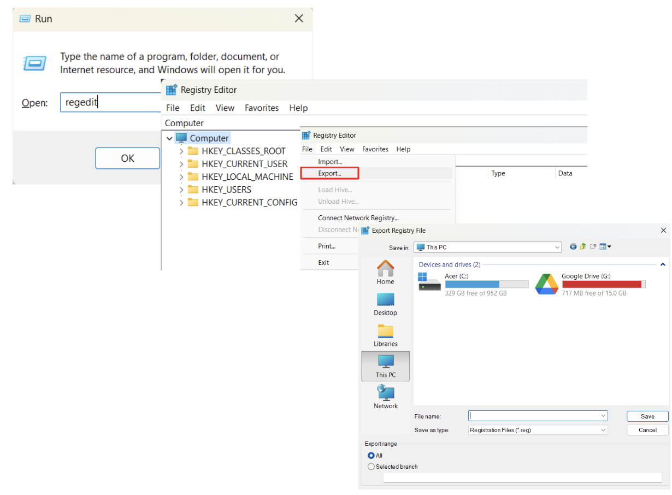Collapse the Computer tree node
Screen dimensions: 672x495
pyautogui.click(x=169, y=138)
